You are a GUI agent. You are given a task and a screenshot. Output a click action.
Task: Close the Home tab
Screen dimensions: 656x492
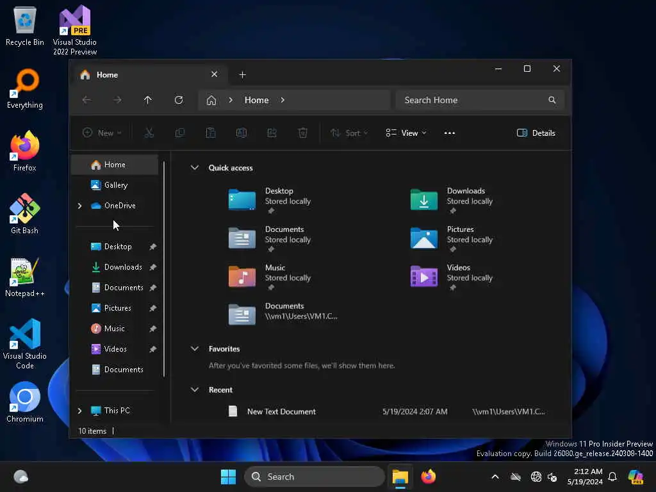(214, 74)
